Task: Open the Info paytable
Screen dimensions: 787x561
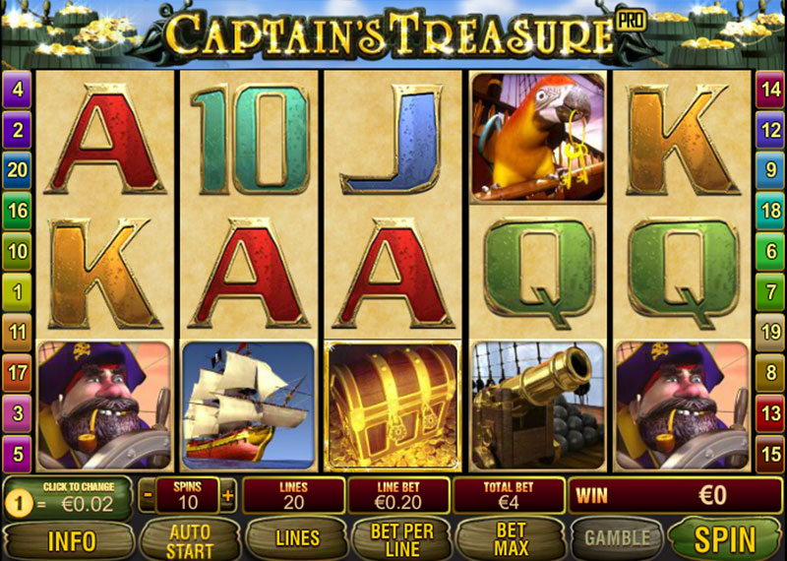Action: pos(71,540)
